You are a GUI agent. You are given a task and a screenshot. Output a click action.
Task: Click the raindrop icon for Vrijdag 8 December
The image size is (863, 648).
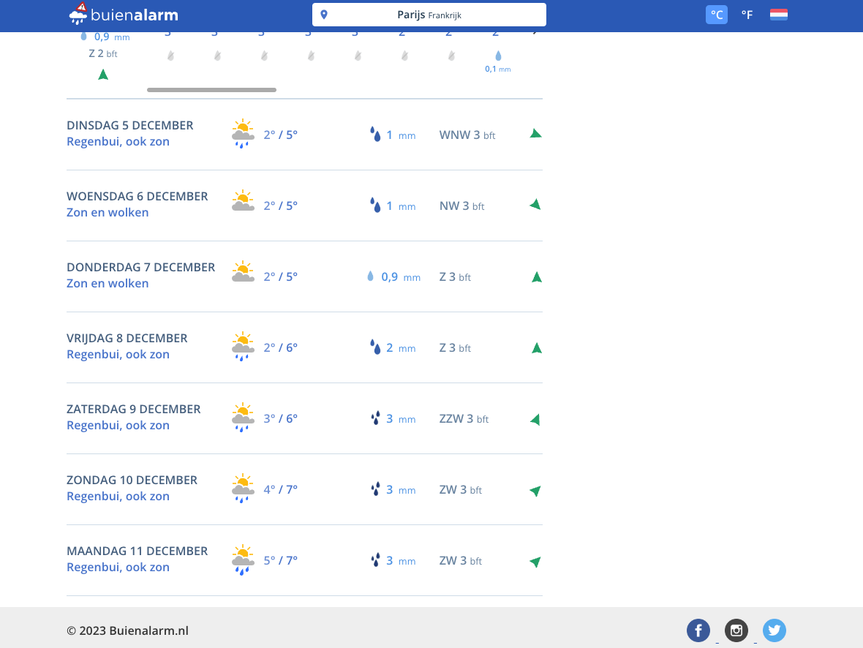375,347
